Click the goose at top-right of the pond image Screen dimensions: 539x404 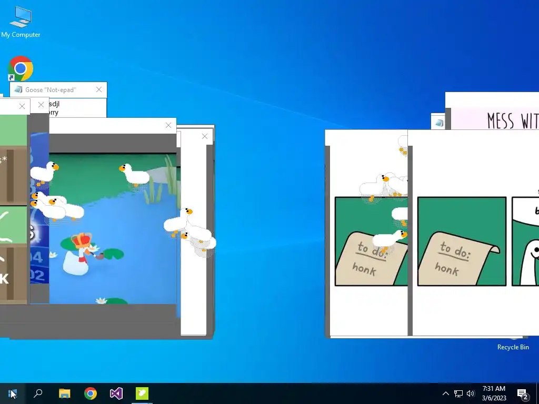pyautogui.click(x=135, y=175)
